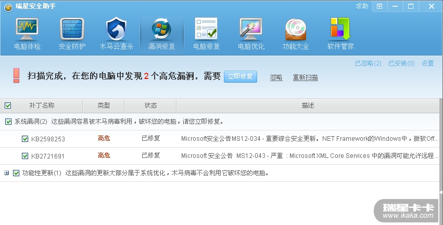Open the 已安装(0) installed list link

tap(401, 63)
